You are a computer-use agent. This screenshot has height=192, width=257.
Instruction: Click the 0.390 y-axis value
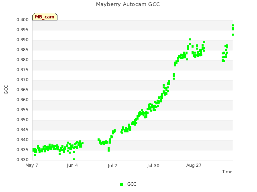[x=22, y=40]
